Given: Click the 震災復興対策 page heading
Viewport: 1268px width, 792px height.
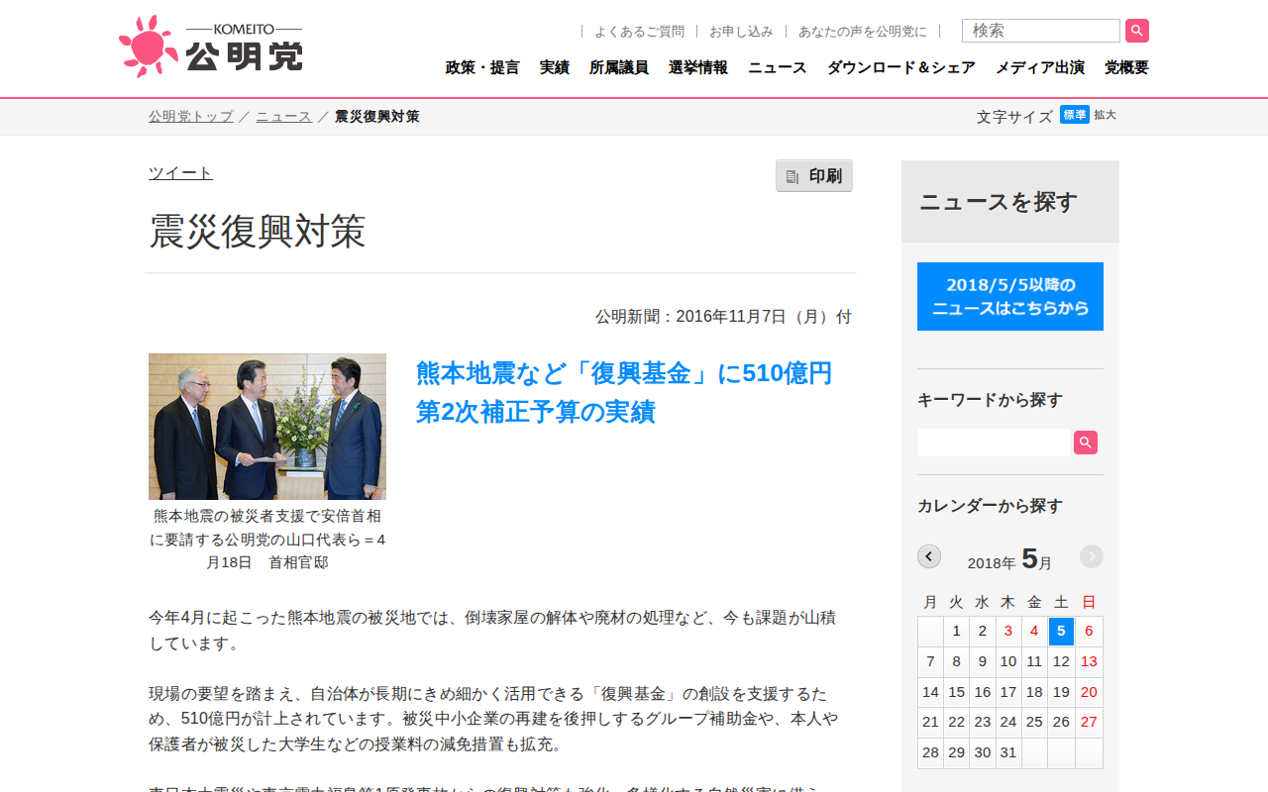Looking at the screenshot, I should pos(258,231).
